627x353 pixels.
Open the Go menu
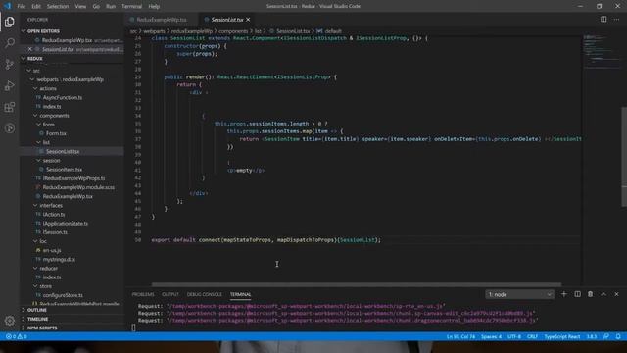click(x=96, y=7)
